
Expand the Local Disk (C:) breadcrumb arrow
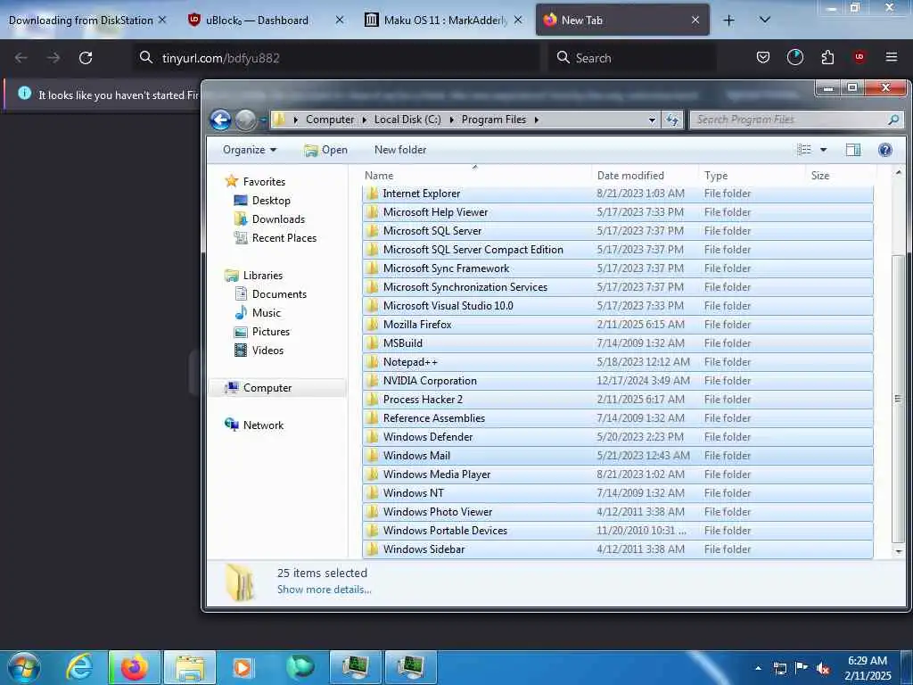click(451, 120)
